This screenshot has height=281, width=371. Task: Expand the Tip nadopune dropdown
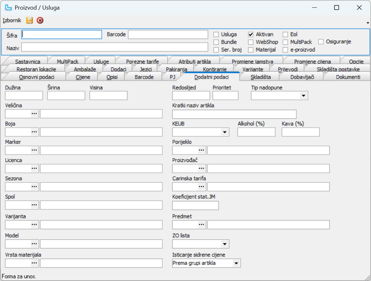(303, 96)
